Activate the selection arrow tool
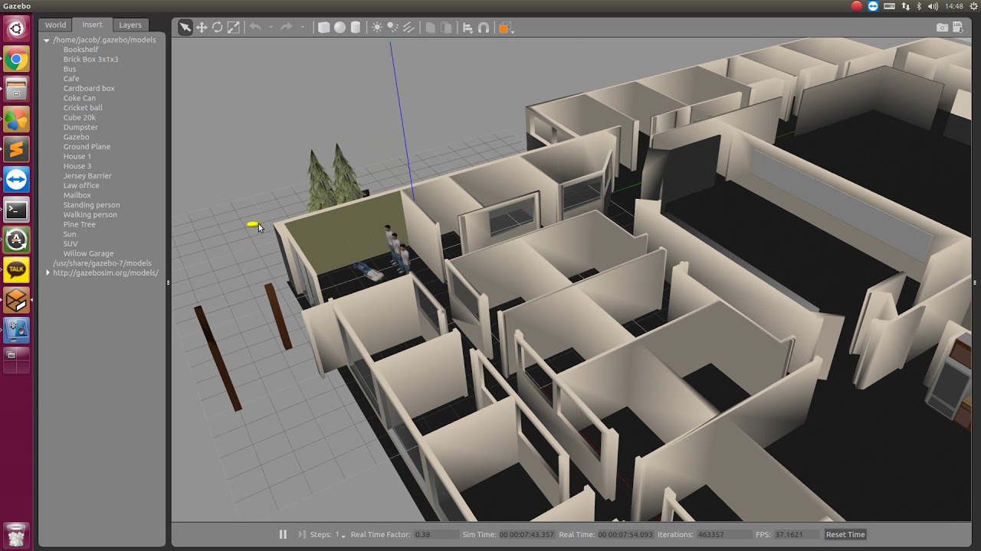Image resolution: width=981 pixels, height=551 pixels. 185,28
